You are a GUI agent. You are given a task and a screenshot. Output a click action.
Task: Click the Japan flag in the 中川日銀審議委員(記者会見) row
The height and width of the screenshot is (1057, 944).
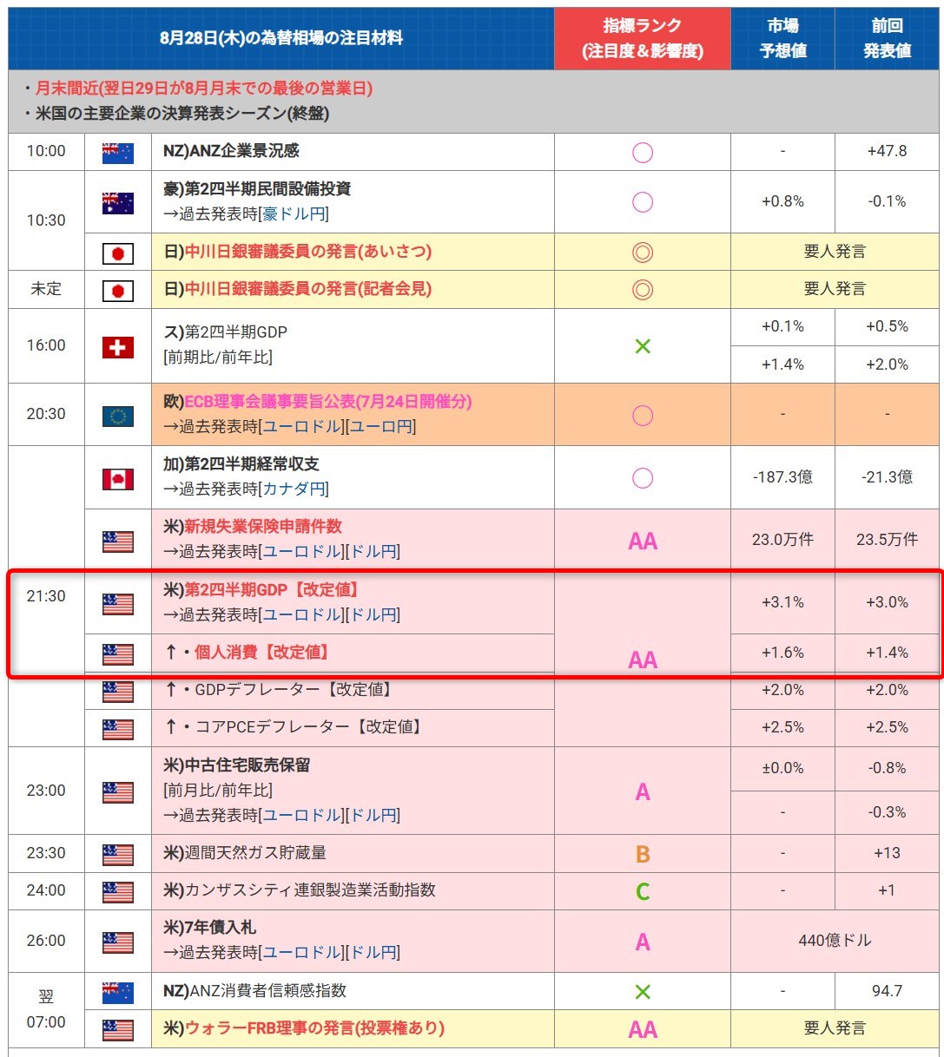click(x=118, y=290)
